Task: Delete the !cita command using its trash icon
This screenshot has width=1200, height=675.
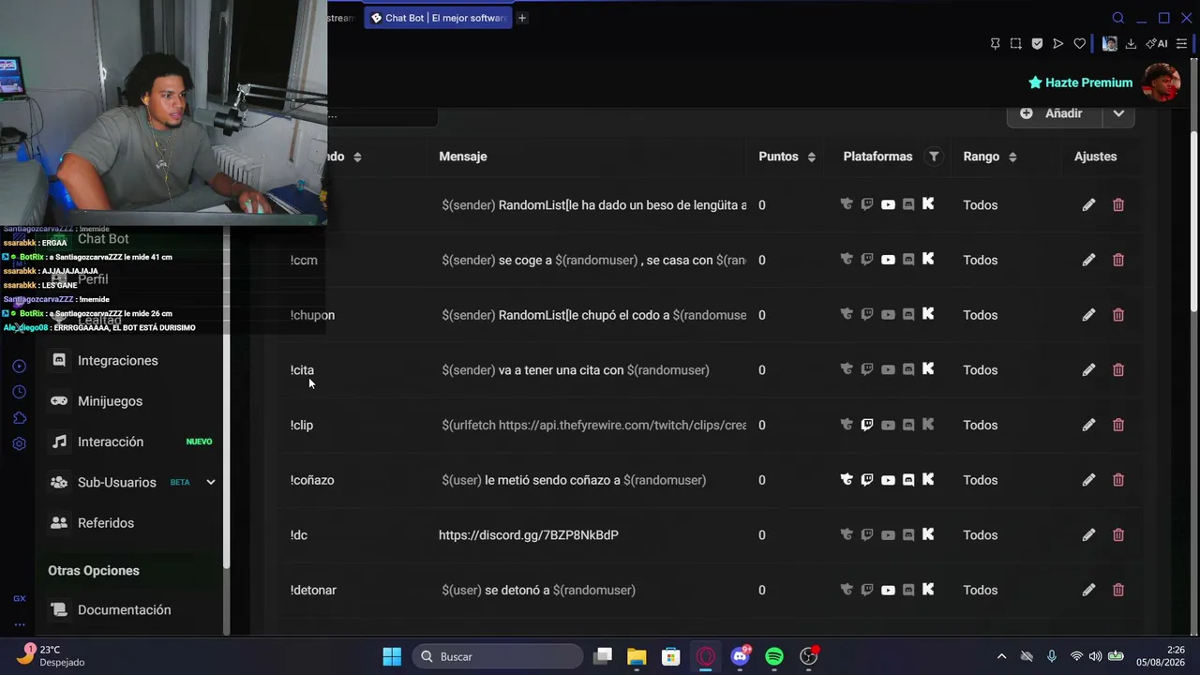Action: pyautogui.click(x=1118, y=370)
